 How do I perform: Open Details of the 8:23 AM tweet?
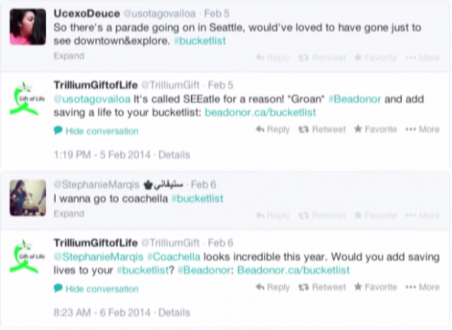(x=174, y=312)
